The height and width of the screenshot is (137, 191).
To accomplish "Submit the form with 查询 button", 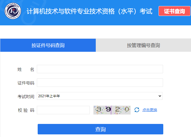I will click(100, 129).
